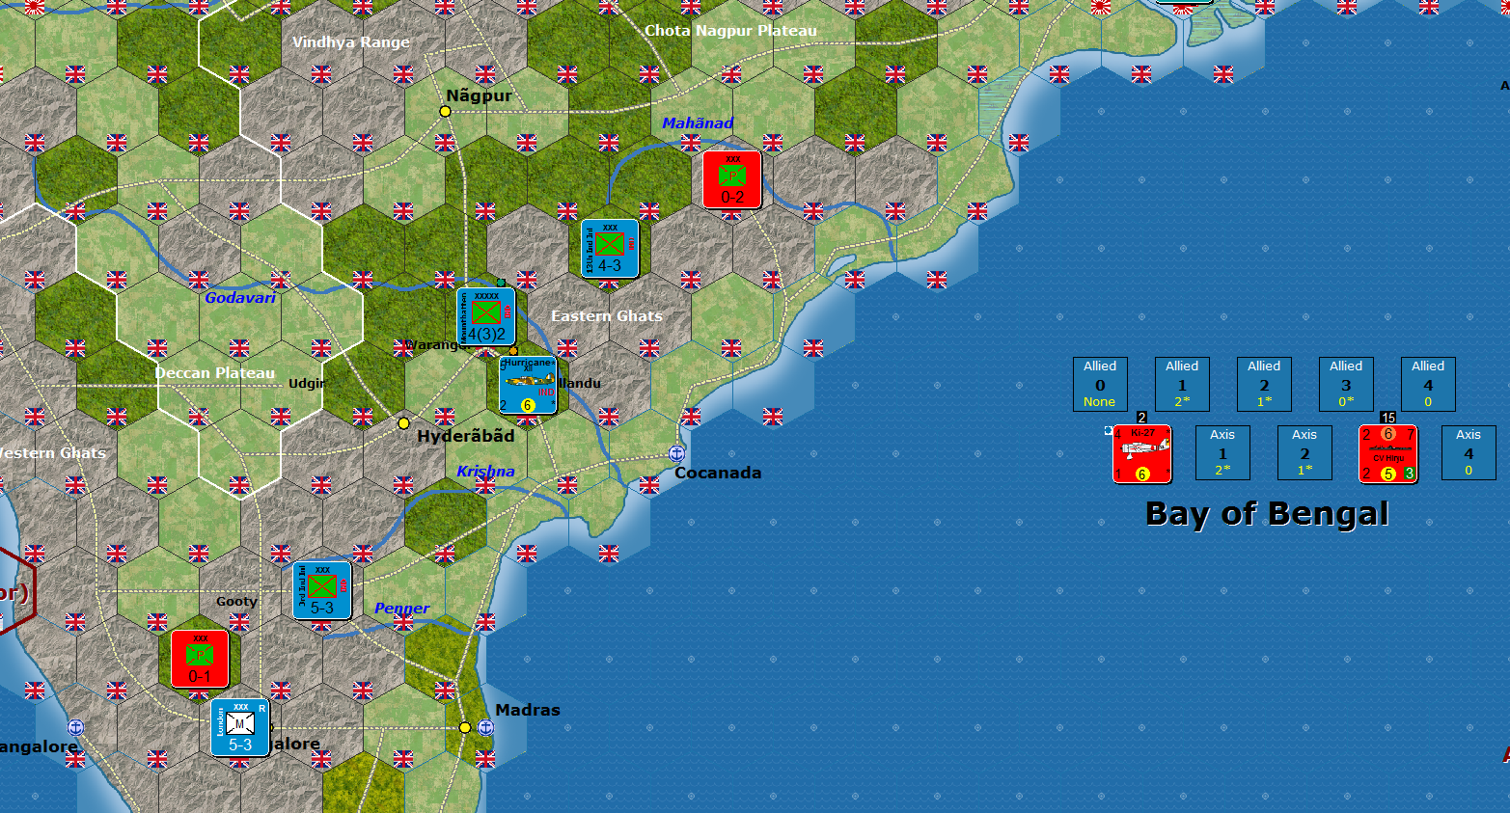Open the Axis 2 sea box
This screenshot has height=813, width=1510.
1304,452
